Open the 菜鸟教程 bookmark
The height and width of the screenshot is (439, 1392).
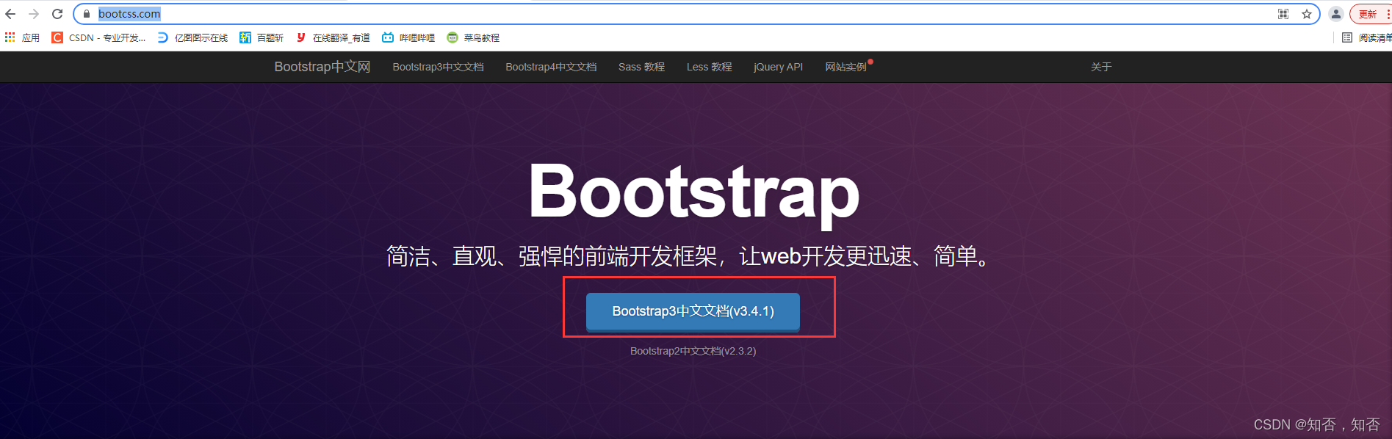click(473, 37)
